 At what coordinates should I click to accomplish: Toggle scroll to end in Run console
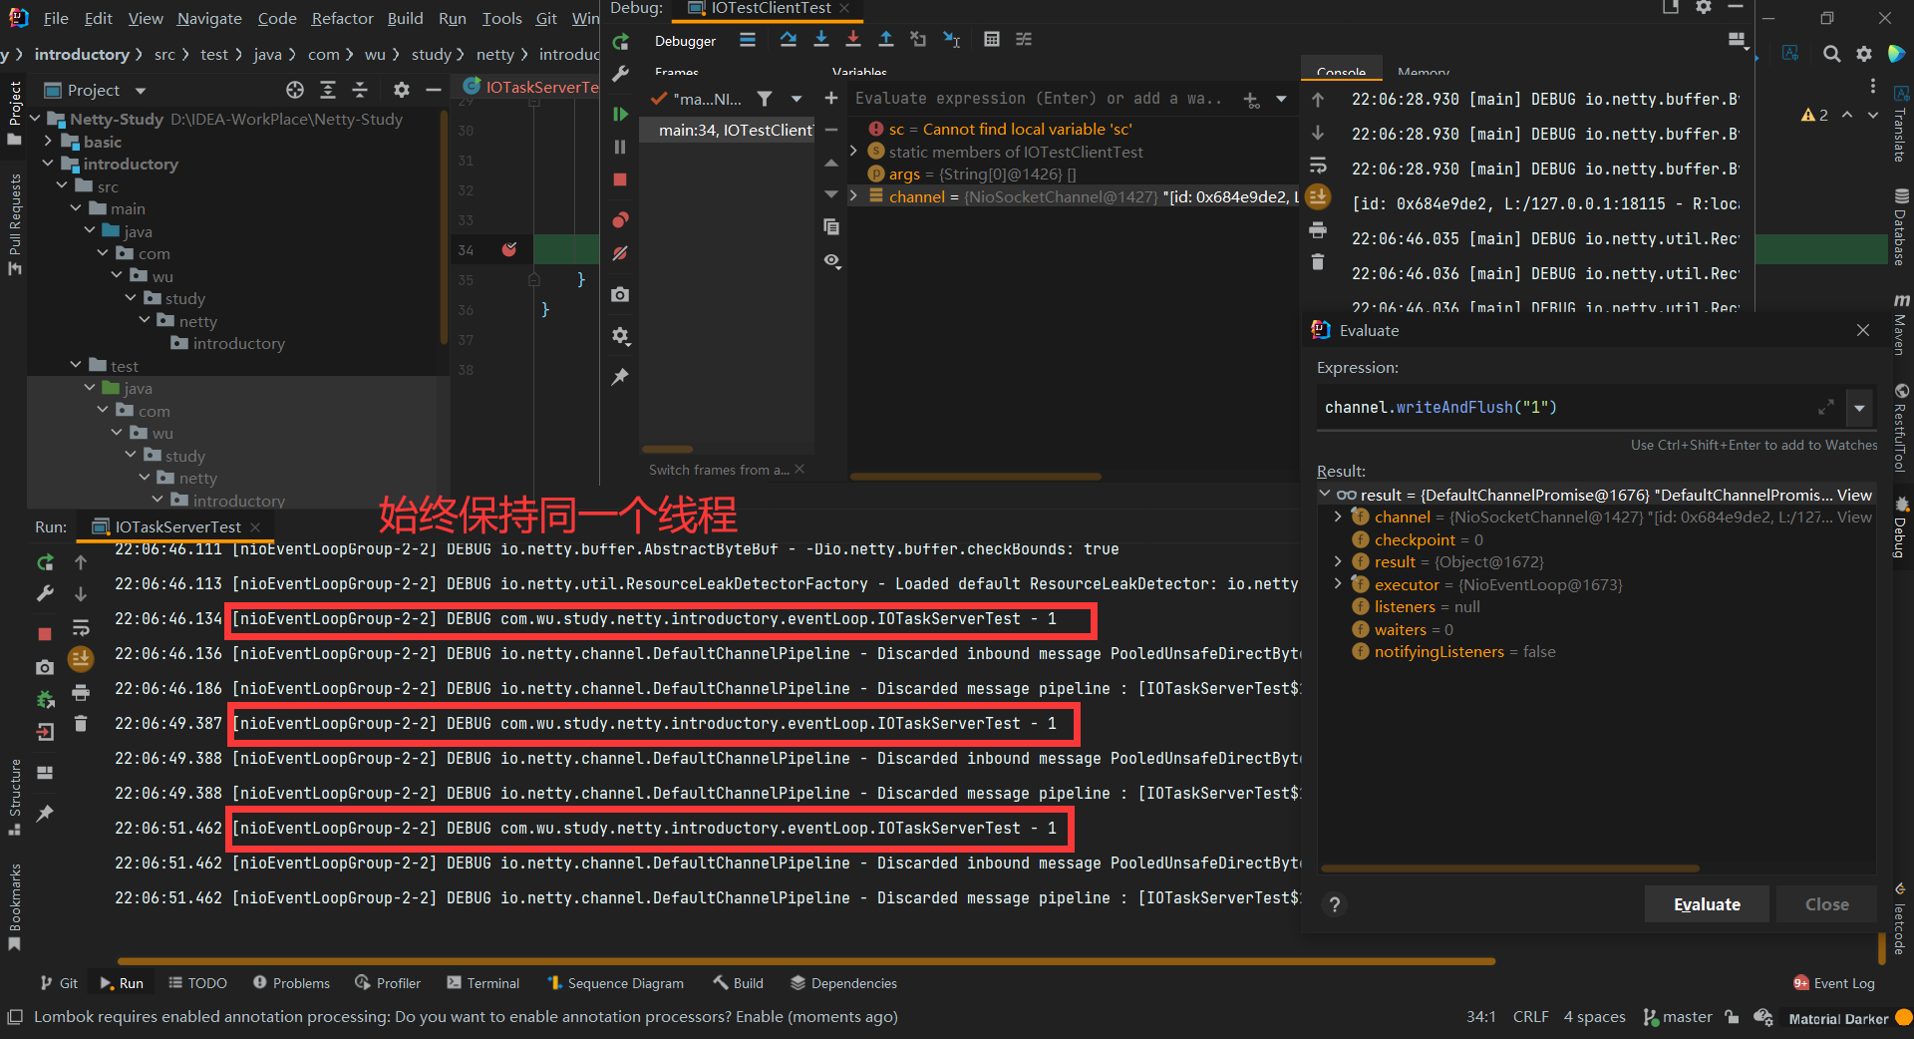click(81, 659)
